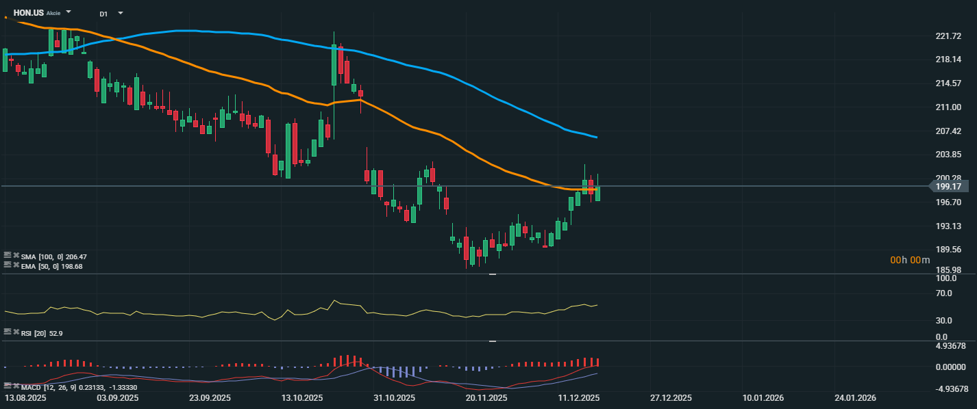977x409 pixels.
Task: Click price axis label 214.57
Action: [x=948, y=83]
